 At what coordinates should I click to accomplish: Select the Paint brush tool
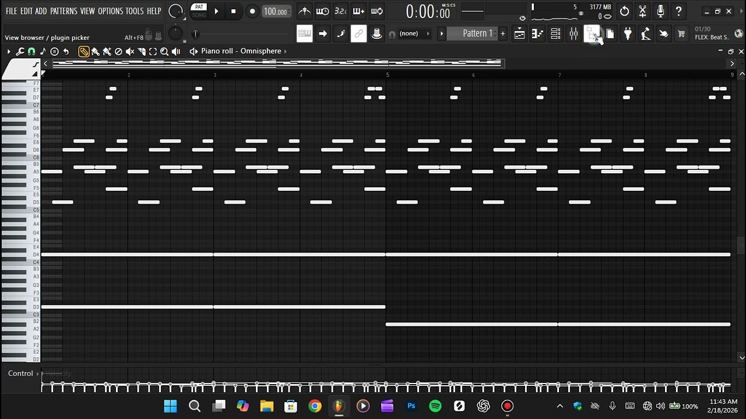coord(96,51)
